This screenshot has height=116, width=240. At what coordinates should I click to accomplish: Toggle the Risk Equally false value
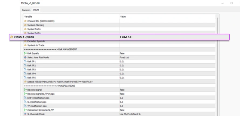(x=122, y=53)
